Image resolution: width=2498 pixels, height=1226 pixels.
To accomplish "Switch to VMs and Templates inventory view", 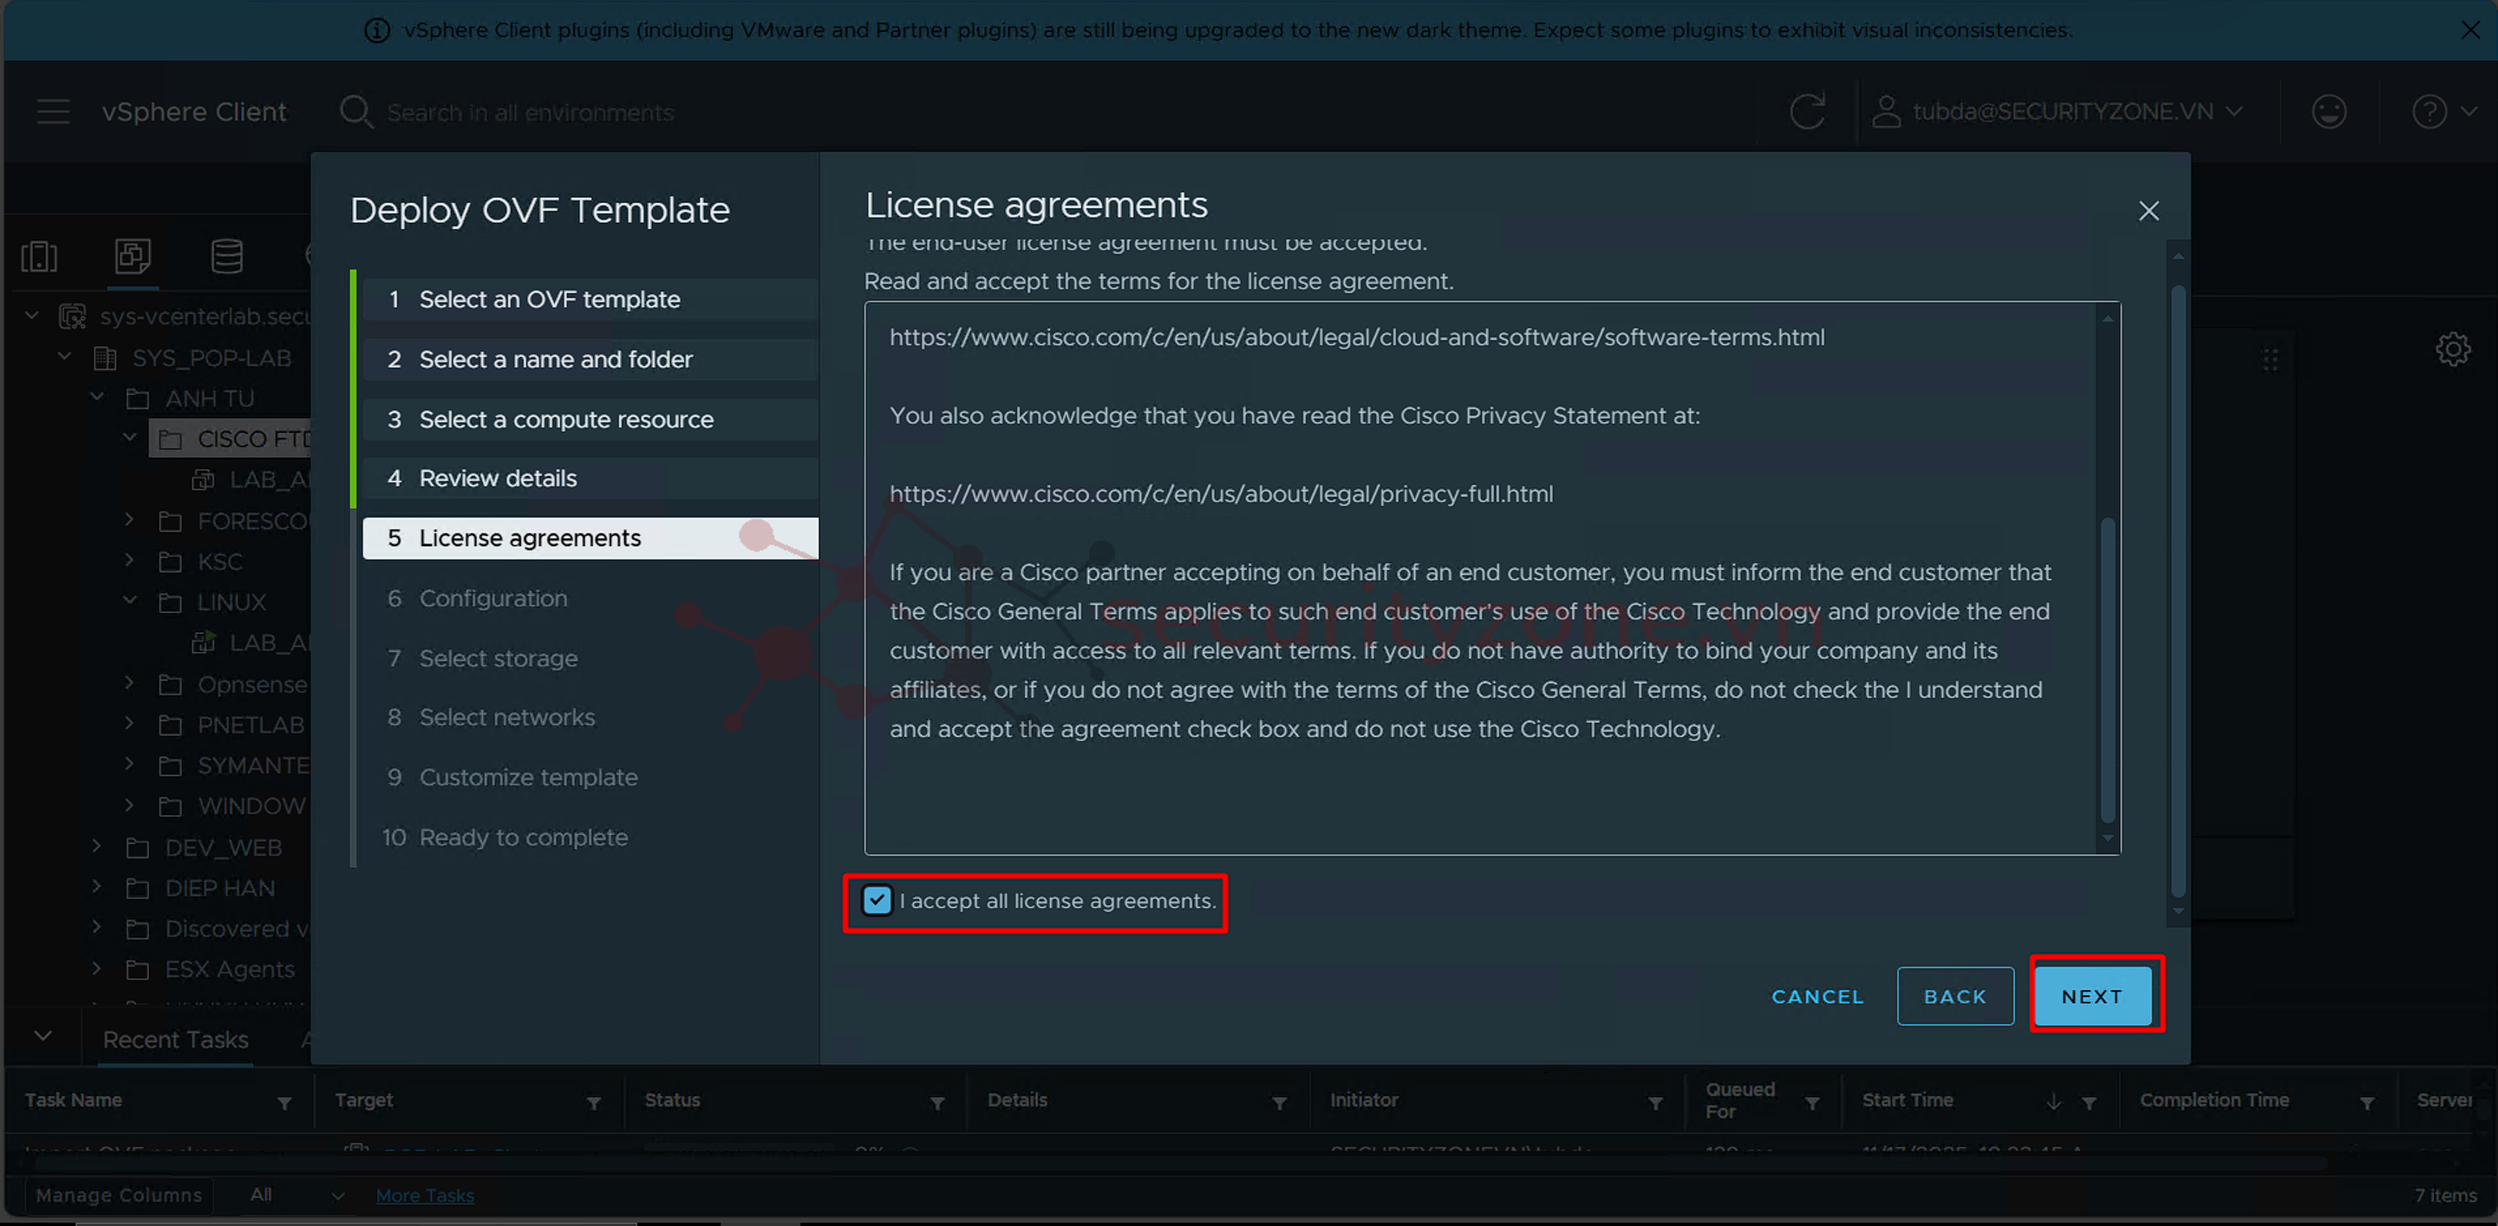I will click(x=133, y=256).
